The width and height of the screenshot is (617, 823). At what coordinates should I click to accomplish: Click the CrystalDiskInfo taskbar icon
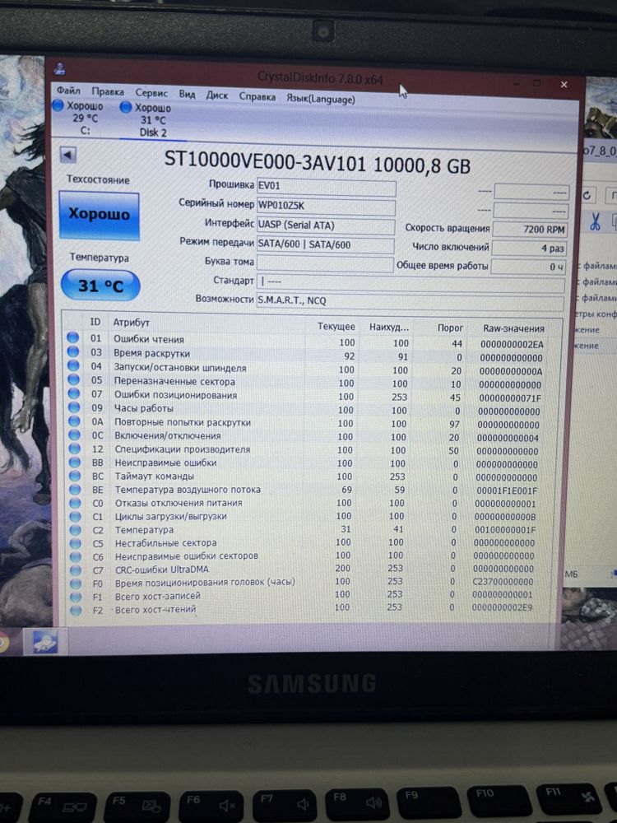(45, 641)
